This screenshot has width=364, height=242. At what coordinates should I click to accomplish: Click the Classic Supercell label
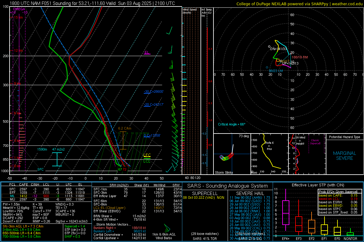coord(315,142)
